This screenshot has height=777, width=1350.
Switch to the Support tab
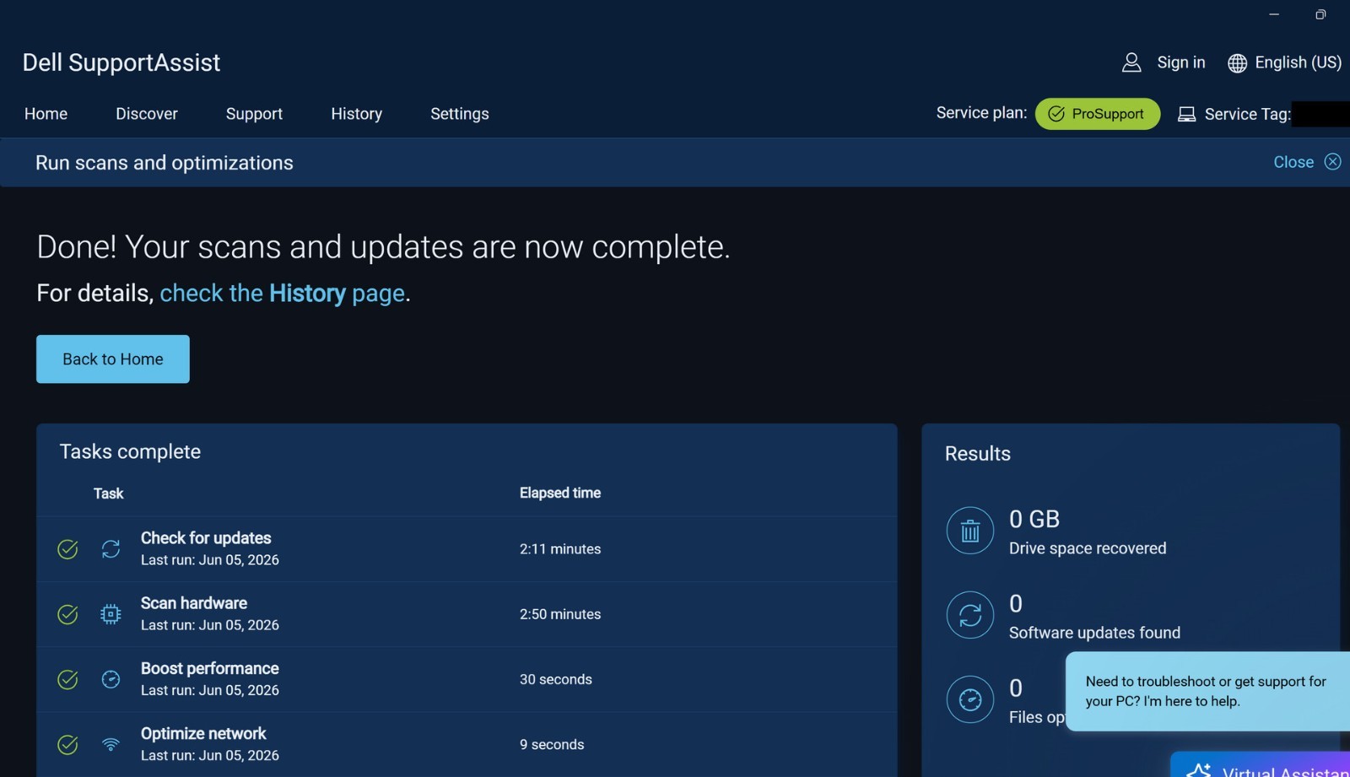(254, 114)
